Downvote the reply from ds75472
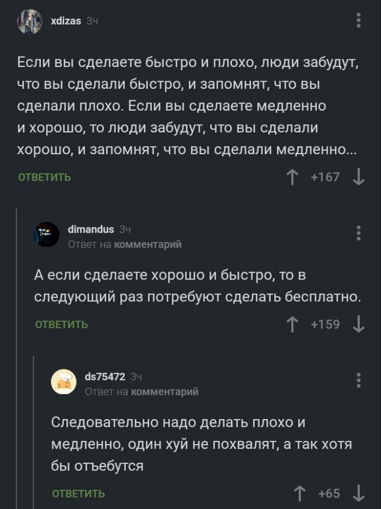The height and width of the screenshot is (509, 381). click(359, 494)
